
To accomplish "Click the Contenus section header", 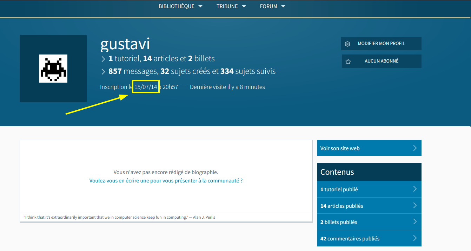I will 369,172.
